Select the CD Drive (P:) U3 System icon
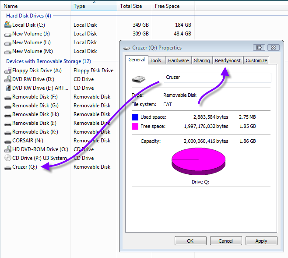The width and height of the screenshot is (288, 258). 7,158
